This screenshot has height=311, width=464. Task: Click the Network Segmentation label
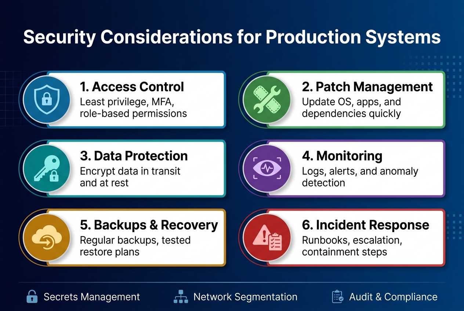(245, 297)
